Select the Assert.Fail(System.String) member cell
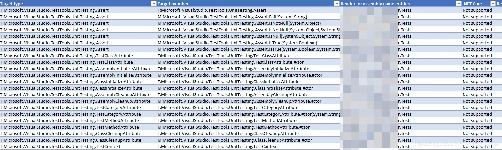Viewport: 502px width, 150px height. [x=248, y=17]
